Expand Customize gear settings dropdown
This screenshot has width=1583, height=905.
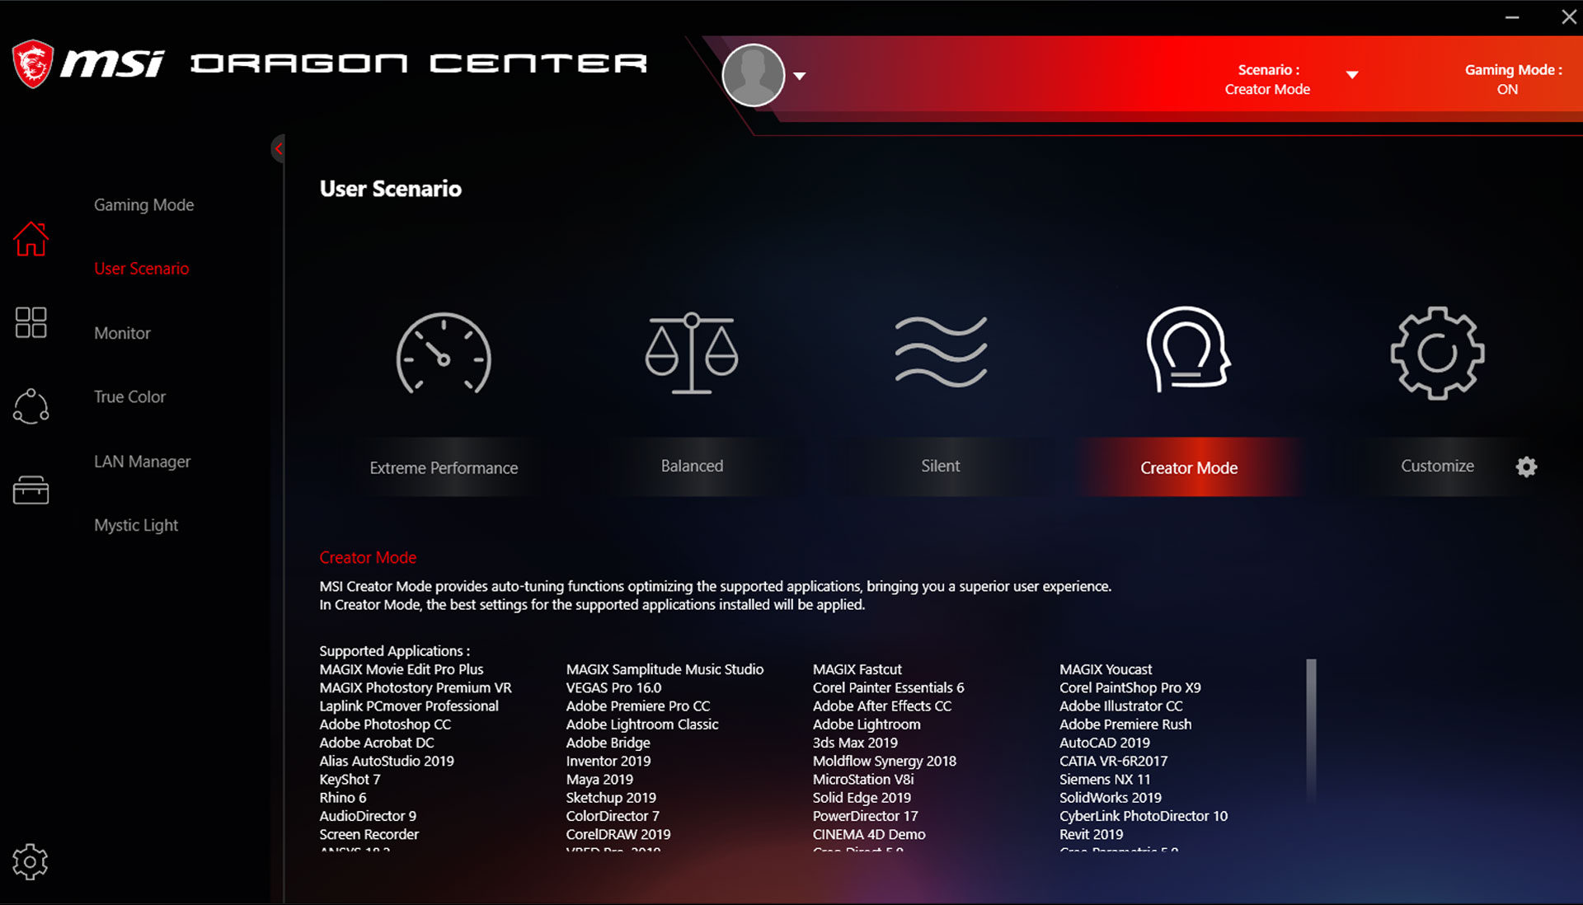pyautogui.click(x=1525, y=467)
